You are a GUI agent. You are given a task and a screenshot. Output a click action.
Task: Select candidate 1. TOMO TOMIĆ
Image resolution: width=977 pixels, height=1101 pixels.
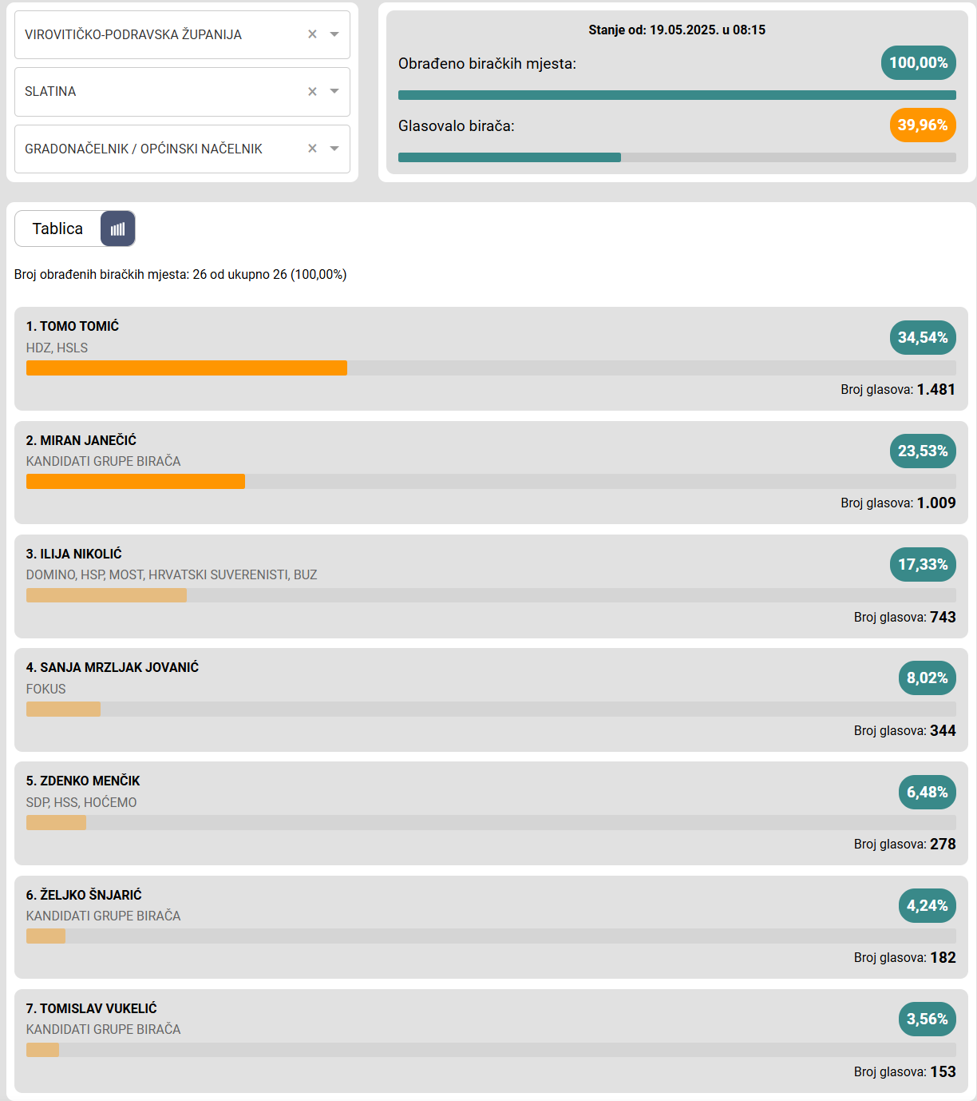click(73, 326)
